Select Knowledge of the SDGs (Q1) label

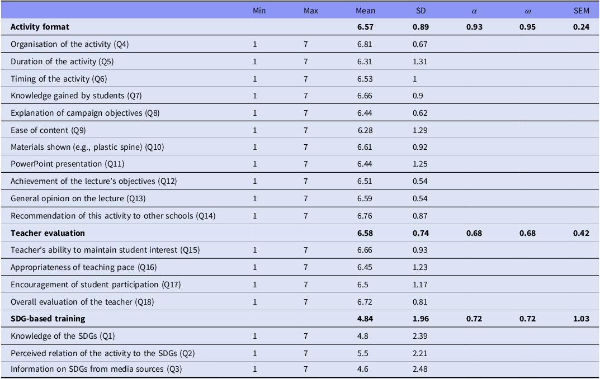[63, 336]
